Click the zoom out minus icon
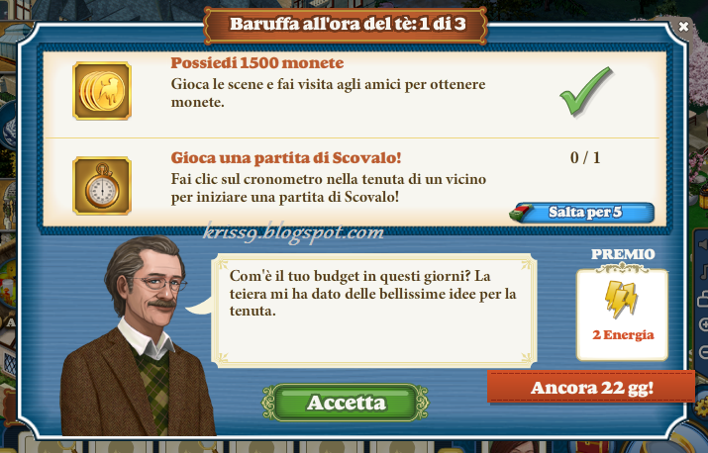Image resolution: width=708 pixels, height=453 pixels. pos(703,351)
